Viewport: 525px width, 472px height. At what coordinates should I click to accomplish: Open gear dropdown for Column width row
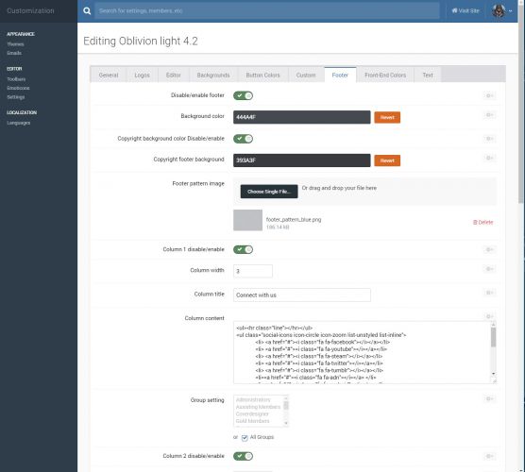pyautogui.click(x=489, y=269)
